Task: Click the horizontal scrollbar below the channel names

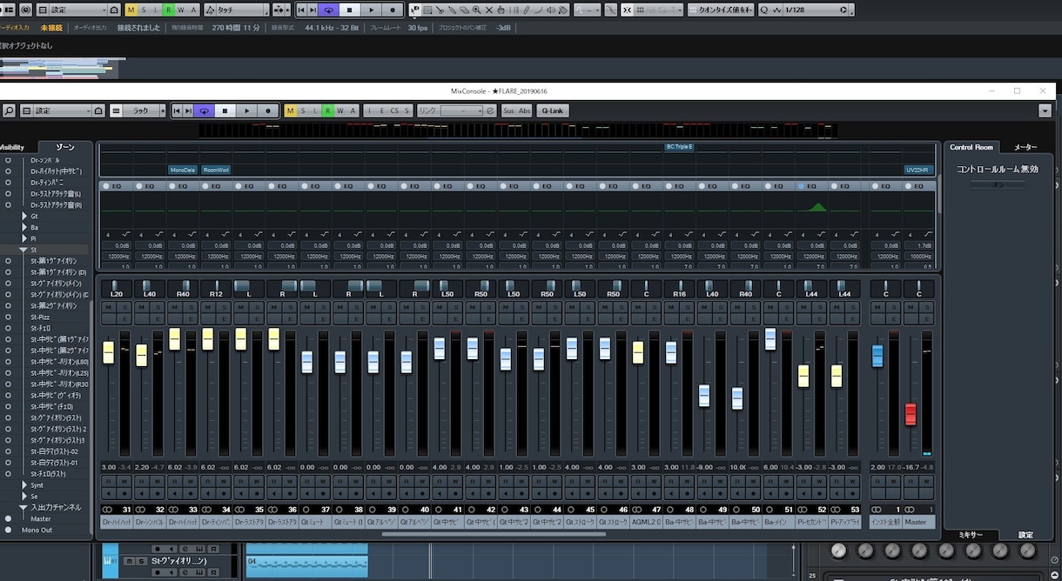Action: coord(494,533)
